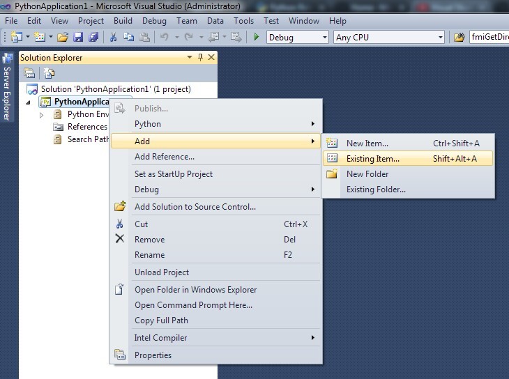This screenshot has height=379, width=509.
Task: Click the Add Solution to Source Control icon
Action: coord(120,206)
